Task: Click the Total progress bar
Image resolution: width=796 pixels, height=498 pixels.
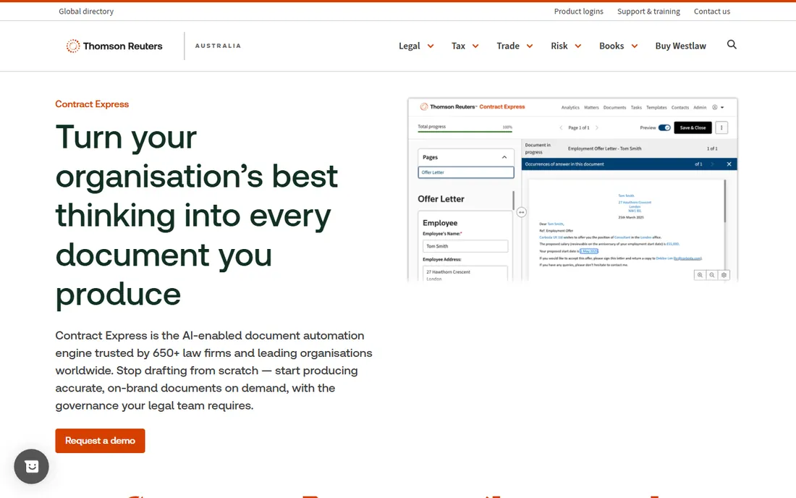Action: click(465, 132)
